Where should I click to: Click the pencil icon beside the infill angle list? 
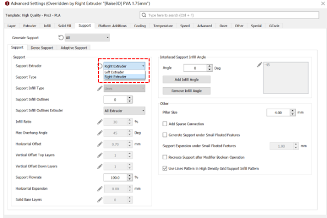(259, 65)
